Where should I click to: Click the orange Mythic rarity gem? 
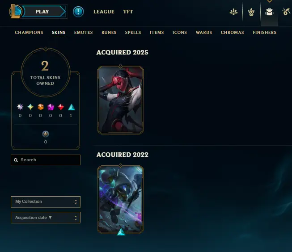tap(40, 107)
